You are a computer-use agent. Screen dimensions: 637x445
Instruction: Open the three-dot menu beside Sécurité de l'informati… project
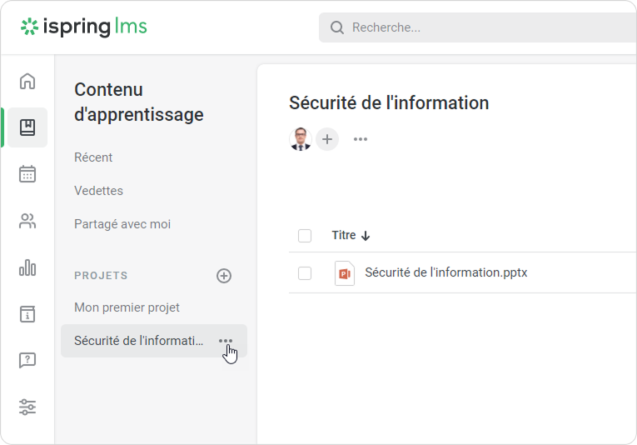click(226, 341)
